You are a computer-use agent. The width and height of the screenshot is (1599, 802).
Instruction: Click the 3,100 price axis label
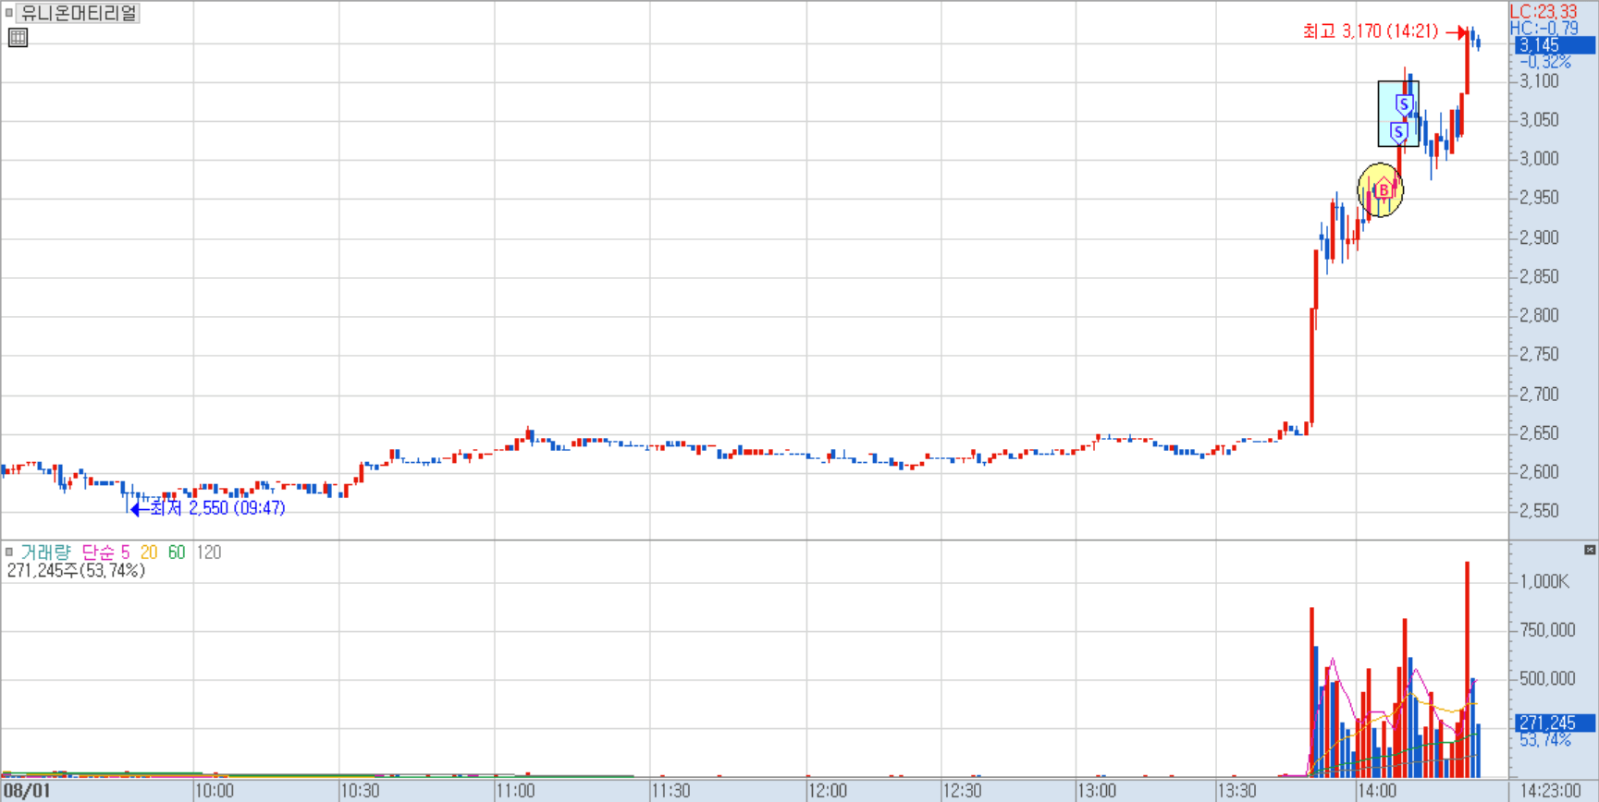tap(1540, 81)
